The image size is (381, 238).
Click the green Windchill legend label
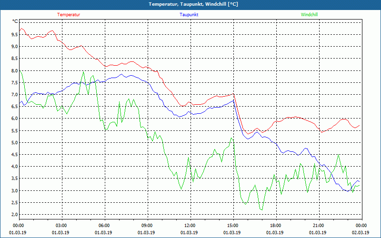[309, 15]
